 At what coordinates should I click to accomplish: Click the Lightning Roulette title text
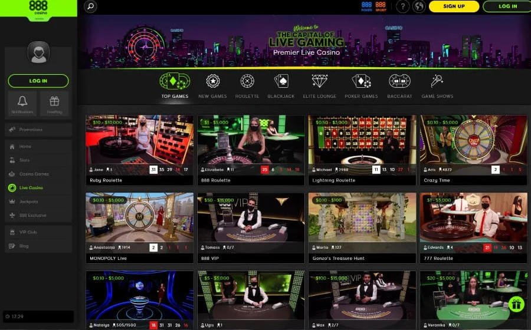tap(334, 180)
